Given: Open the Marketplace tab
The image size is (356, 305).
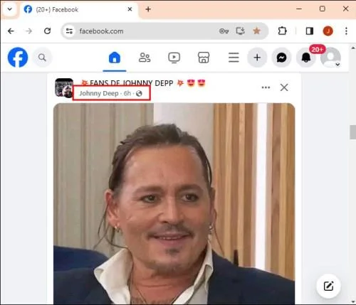Looking at the screenshot, I should pos(204,58).
